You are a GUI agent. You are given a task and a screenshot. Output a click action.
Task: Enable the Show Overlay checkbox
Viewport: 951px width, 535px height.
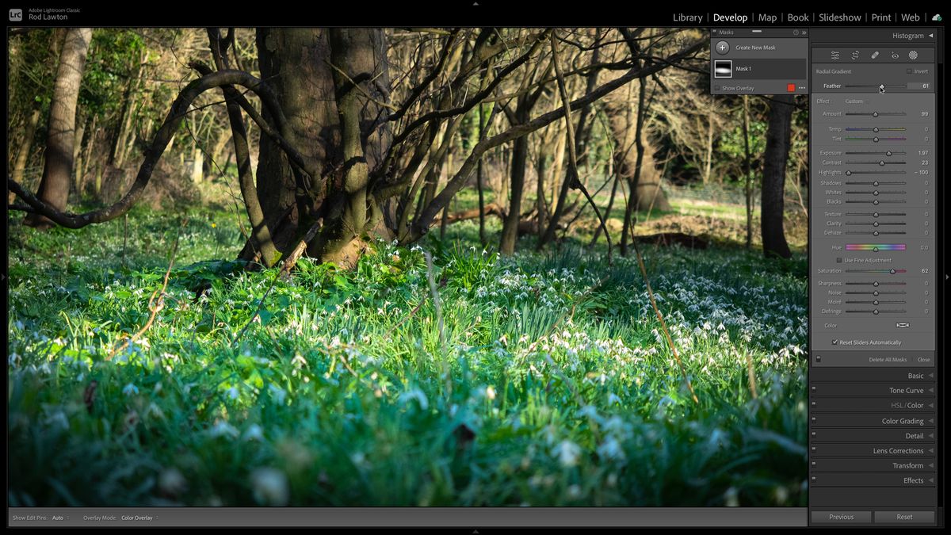[717, 87]
